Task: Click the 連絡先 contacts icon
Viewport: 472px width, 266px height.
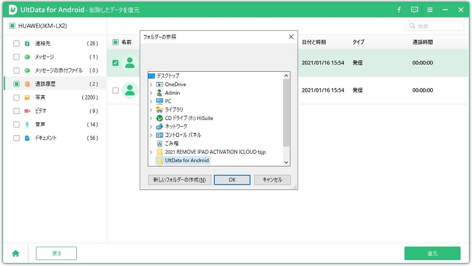Action: pyautogui.click(x=27, y=43)
